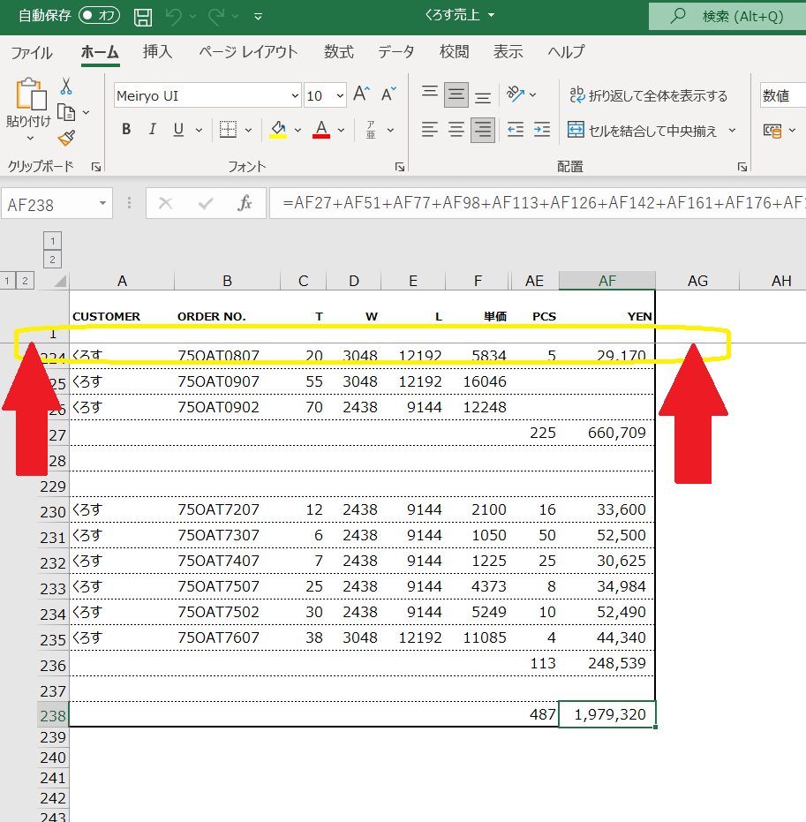The width and height of the screenshot is (806, 822).
Task: Click the Cut scissors icon
Action: point(66,87)
